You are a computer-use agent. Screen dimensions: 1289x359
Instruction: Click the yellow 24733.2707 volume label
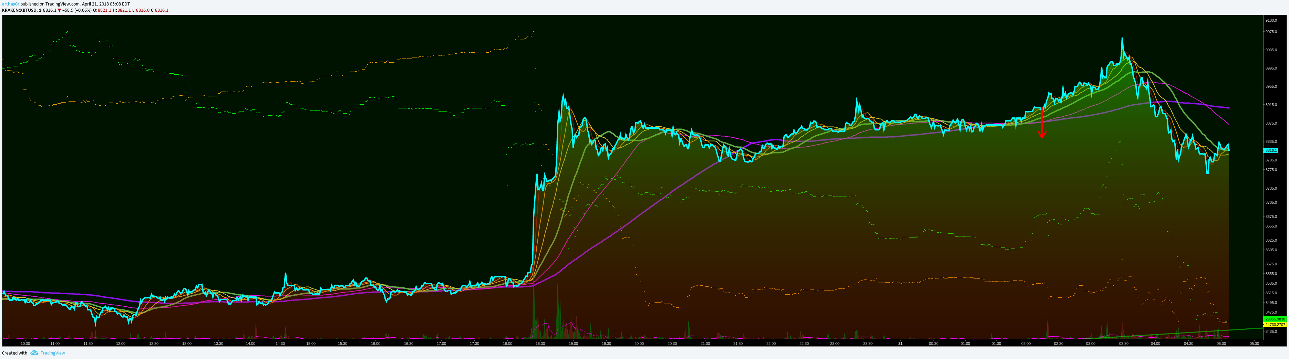click(1275, 325)
